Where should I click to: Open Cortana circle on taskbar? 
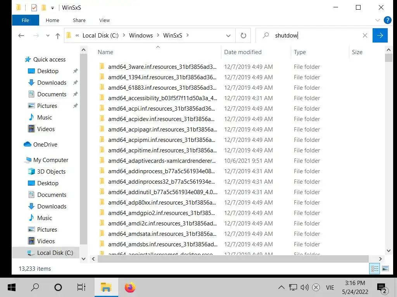click(x=58, y=287)
